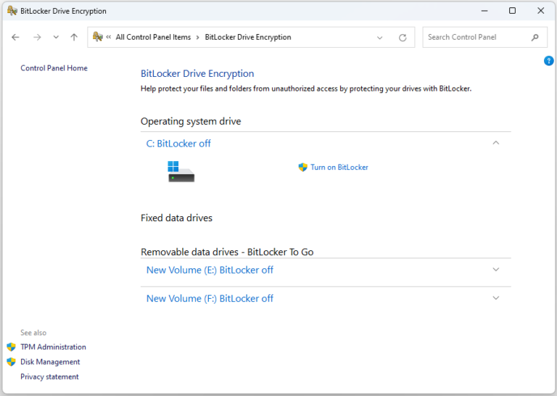Open Disk Management link
557x396 pixels.
(50, 362)
